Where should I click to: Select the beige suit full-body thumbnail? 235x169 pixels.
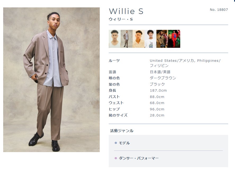[x=127, y=39]
